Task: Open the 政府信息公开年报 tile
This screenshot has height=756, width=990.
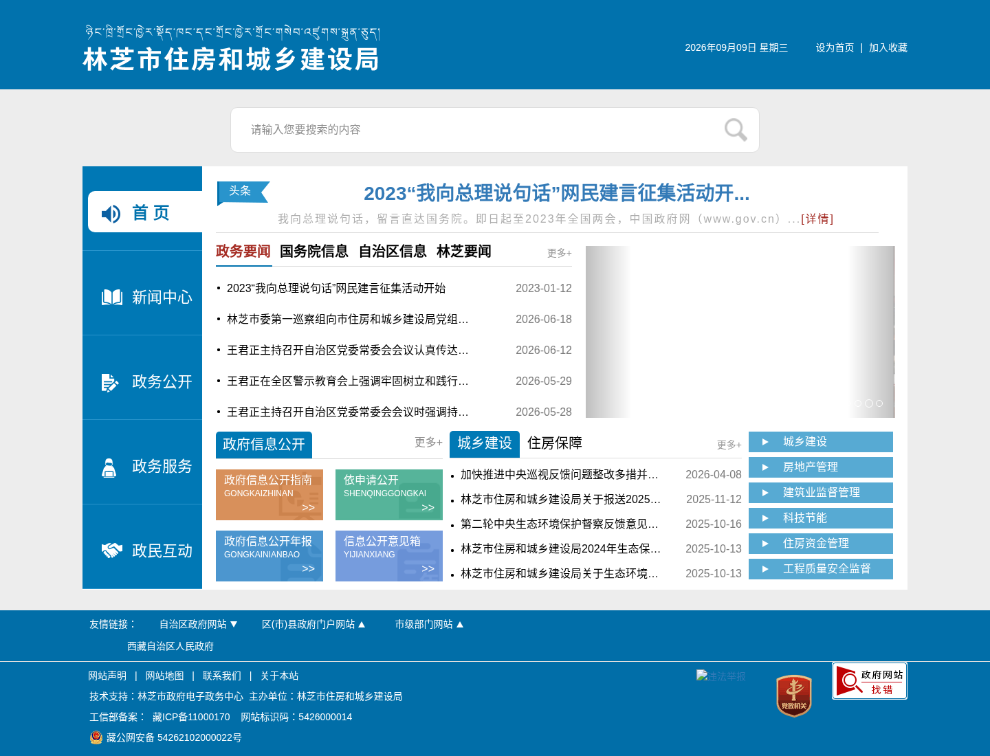Action: point(269,556)
